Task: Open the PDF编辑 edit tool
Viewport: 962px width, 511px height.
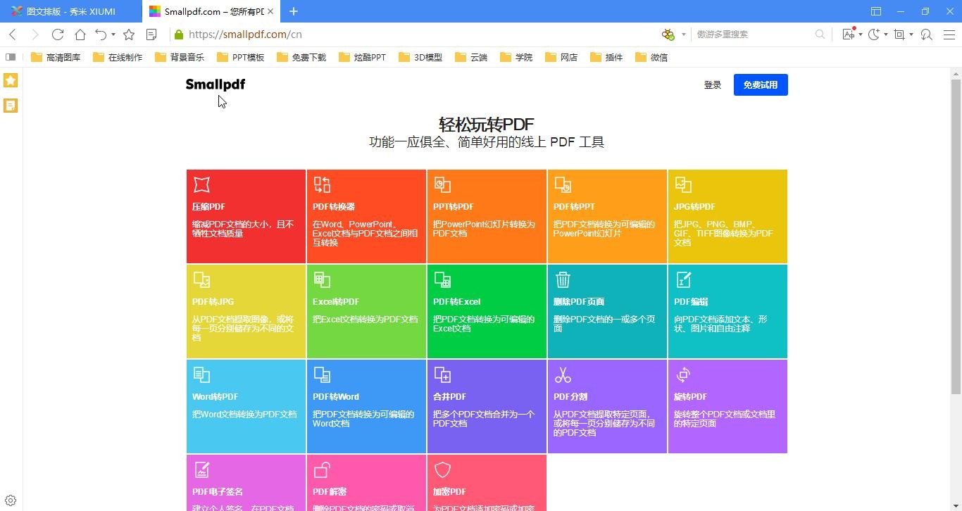Action: [727, 311]
